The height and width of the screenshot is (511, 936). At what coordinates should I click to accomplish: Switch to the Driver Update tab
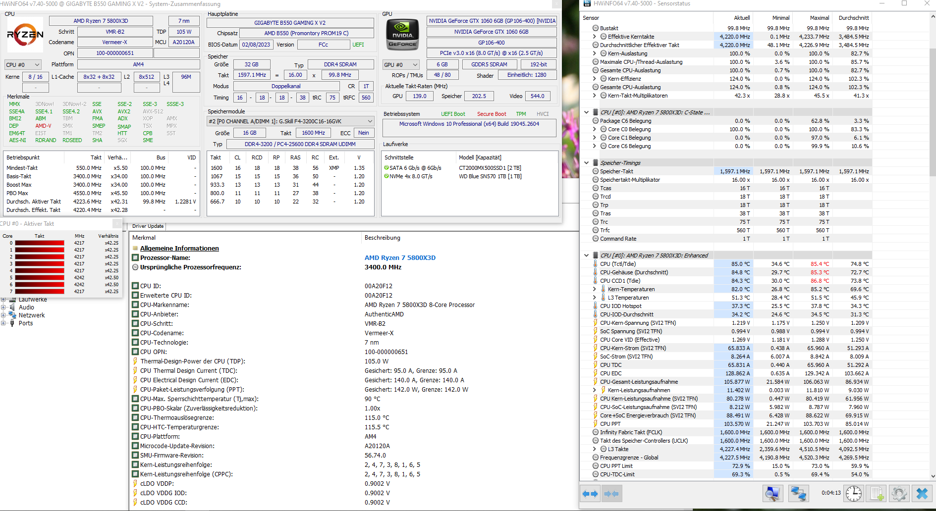point(148,226)
